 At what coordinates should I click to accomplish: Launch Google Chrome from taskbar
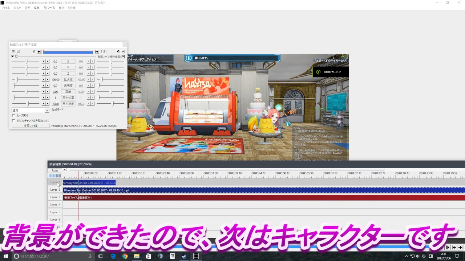coord(125,256)
